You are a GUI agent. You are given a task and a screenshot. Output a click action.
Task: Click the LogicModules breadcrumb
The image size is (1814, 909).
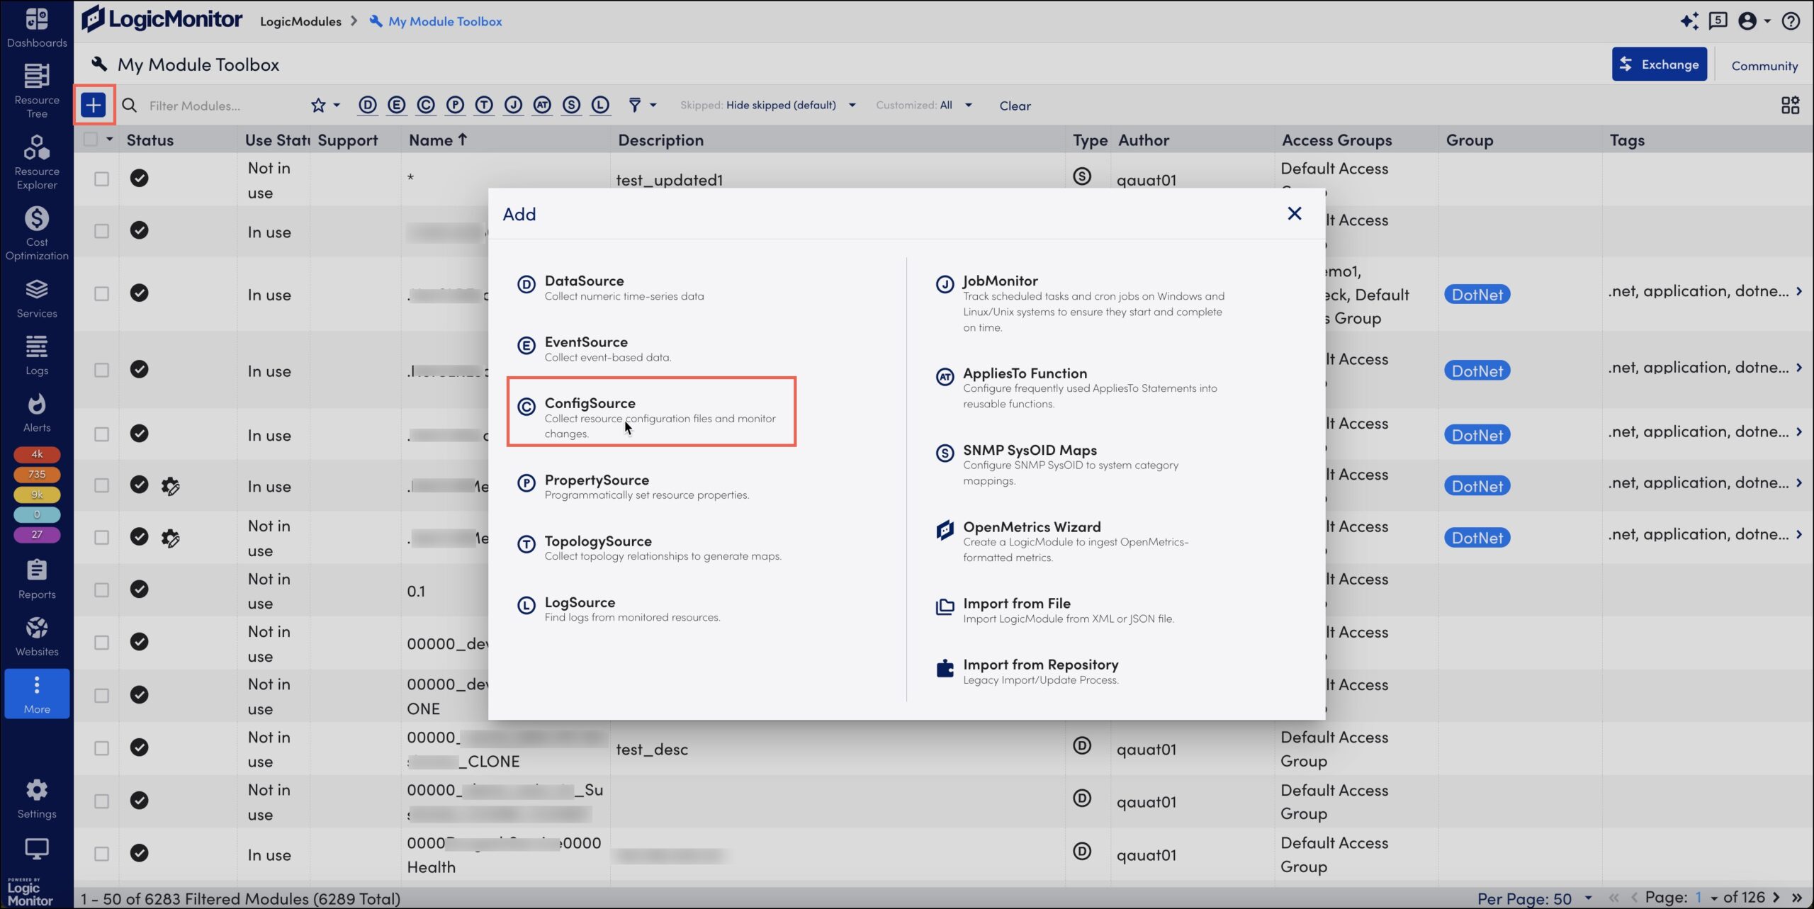point(300,21)
